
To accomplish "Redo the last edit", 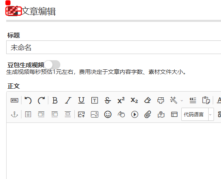I will [x=41, y=100].
